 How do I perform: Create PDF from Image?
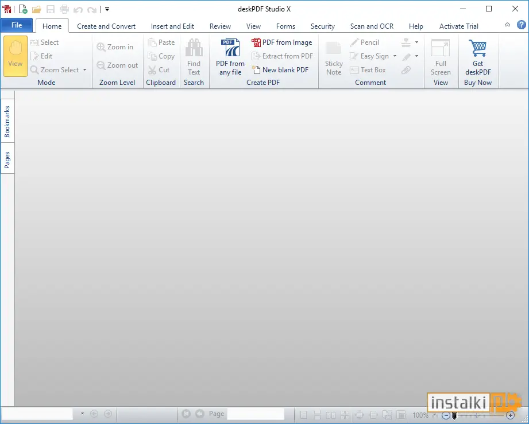(281, 42)
